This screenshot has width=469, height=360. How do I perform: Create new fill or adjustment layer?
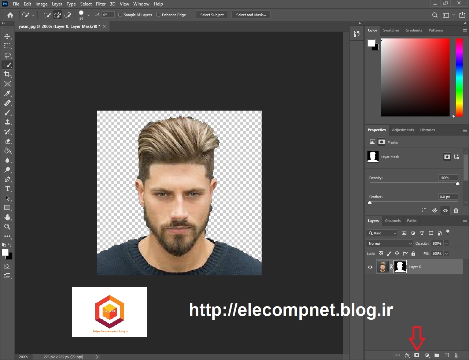[x=427, y=355]
